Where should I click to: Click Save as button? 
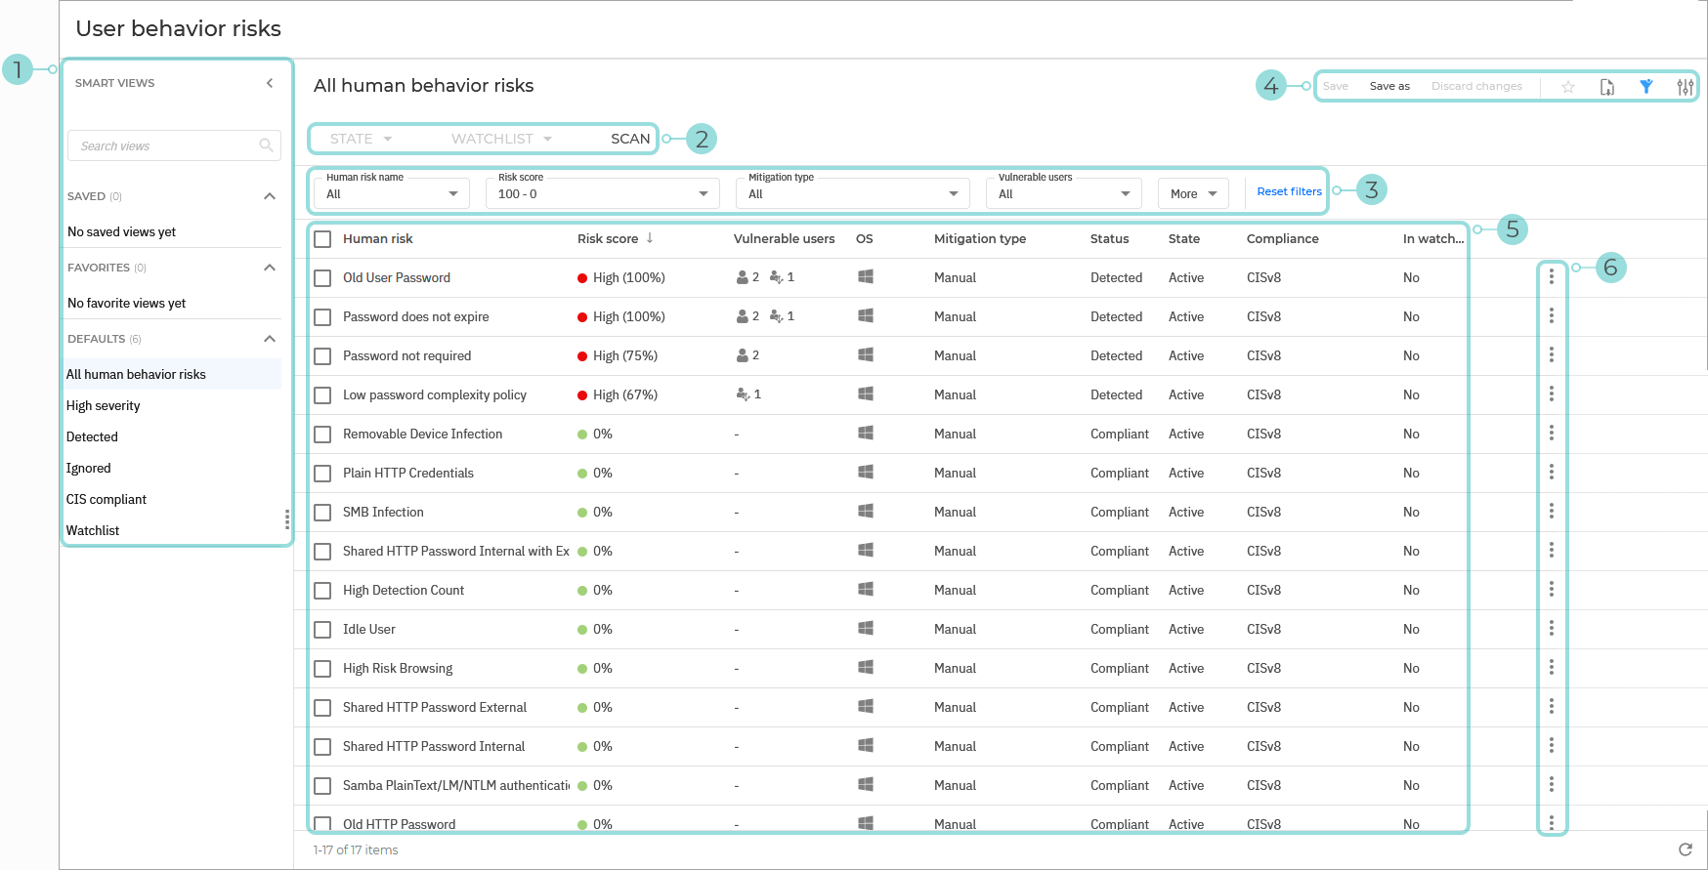coord(1389,86)
